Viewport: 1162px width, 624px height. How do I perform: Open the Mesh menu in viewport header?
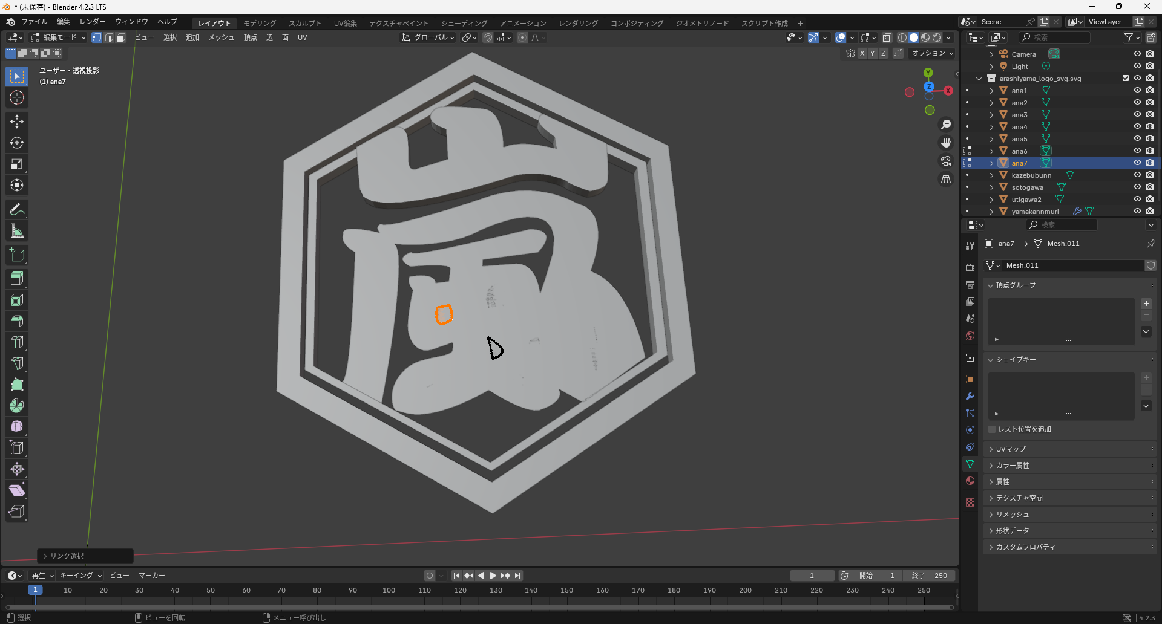[221, 37]
